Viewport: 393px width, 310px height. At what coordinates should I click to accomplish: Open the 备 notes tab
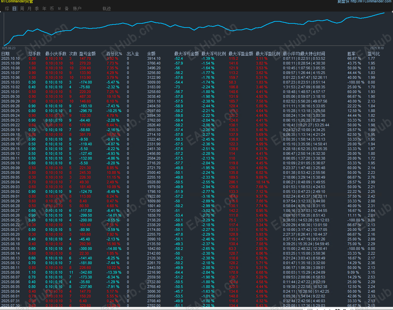pos(67,8)
